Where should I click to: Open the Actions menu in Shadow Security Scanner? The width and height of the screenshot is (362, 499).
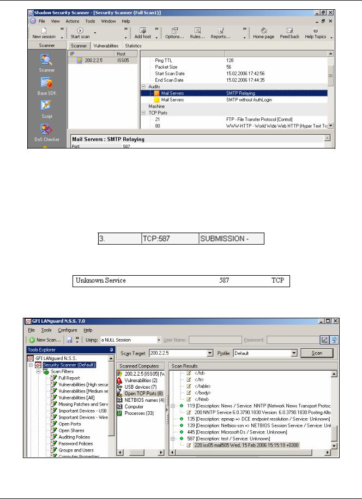pyautogui.click(x=73, y=21)
